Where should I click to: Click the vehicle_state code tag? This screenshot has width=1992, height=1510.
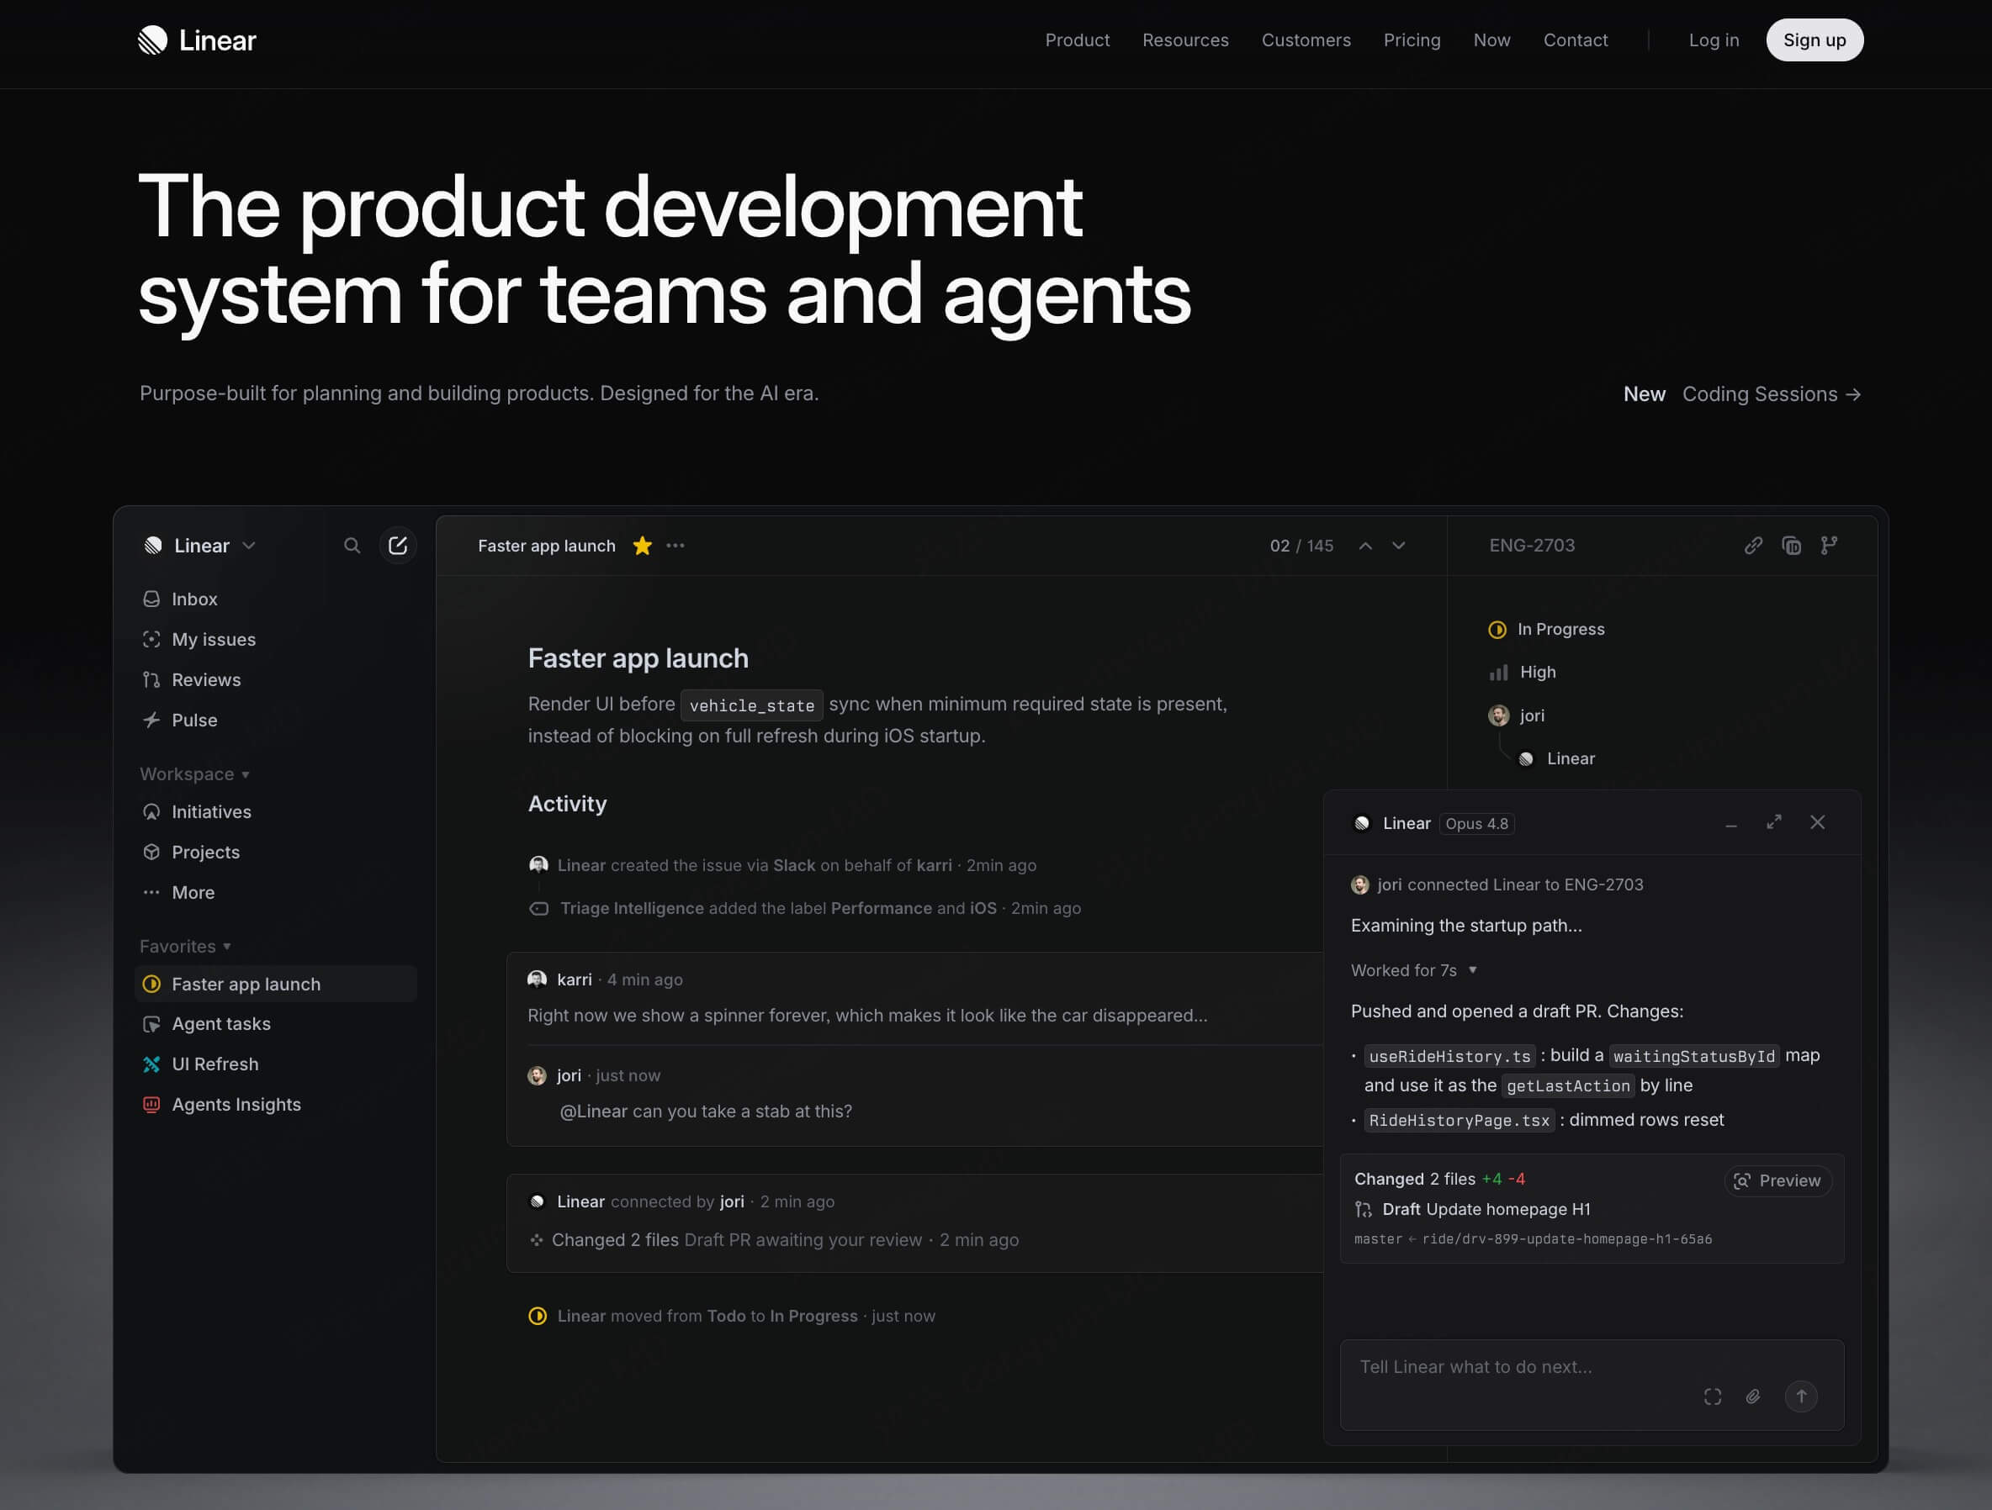(751, 705)
